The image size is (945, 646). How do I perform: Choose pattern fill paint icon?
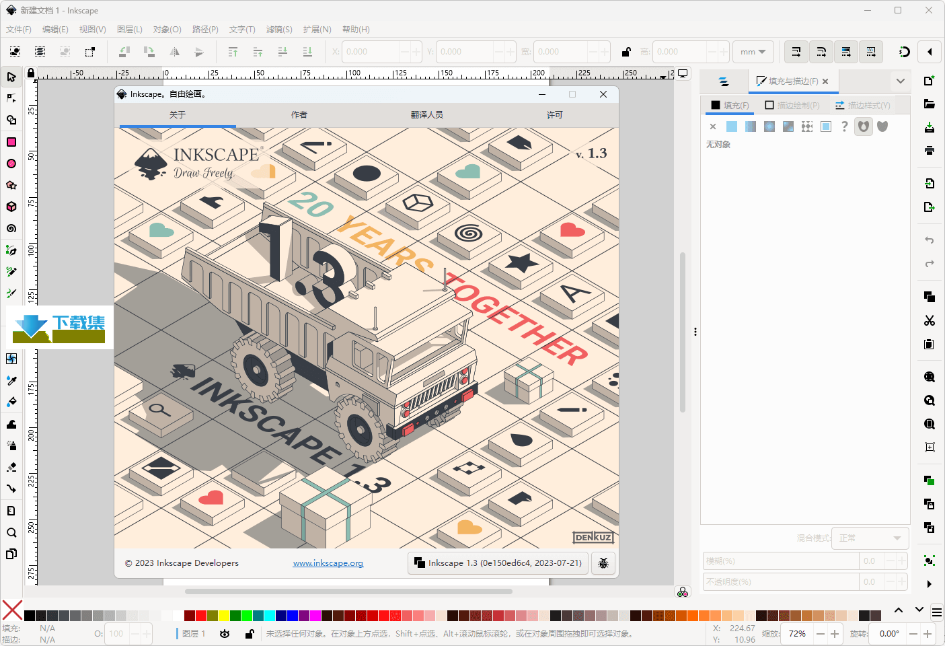pyautogui.click(x=807, y=127)
